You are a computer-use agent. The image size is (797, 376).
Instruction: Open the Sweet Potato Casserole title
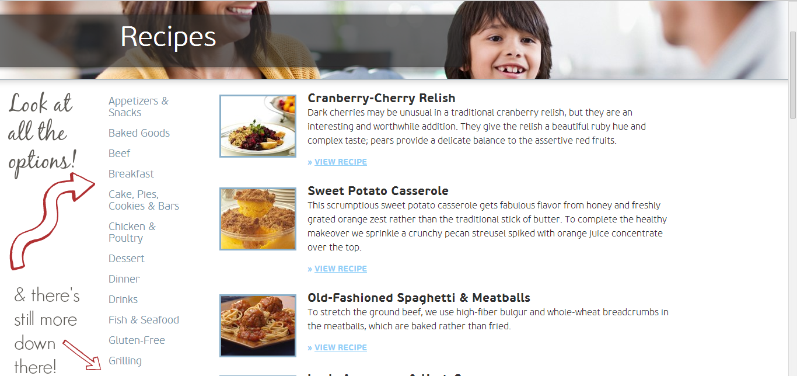click(378, 191)
